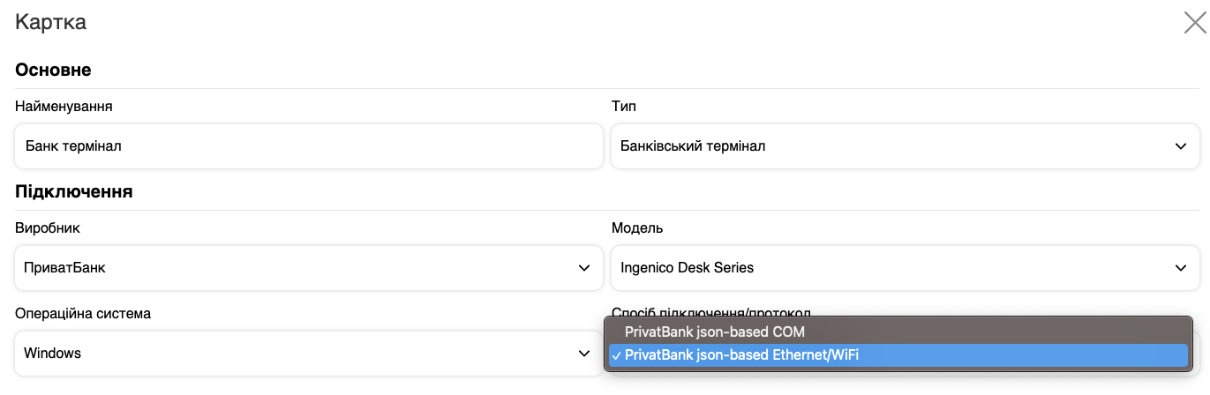Click the 'Виробник' field label

tap(48, 227)
